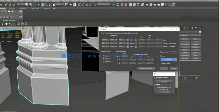Select 2D array dimension
This screenshot has width=219, height=112.
[117, 59]
